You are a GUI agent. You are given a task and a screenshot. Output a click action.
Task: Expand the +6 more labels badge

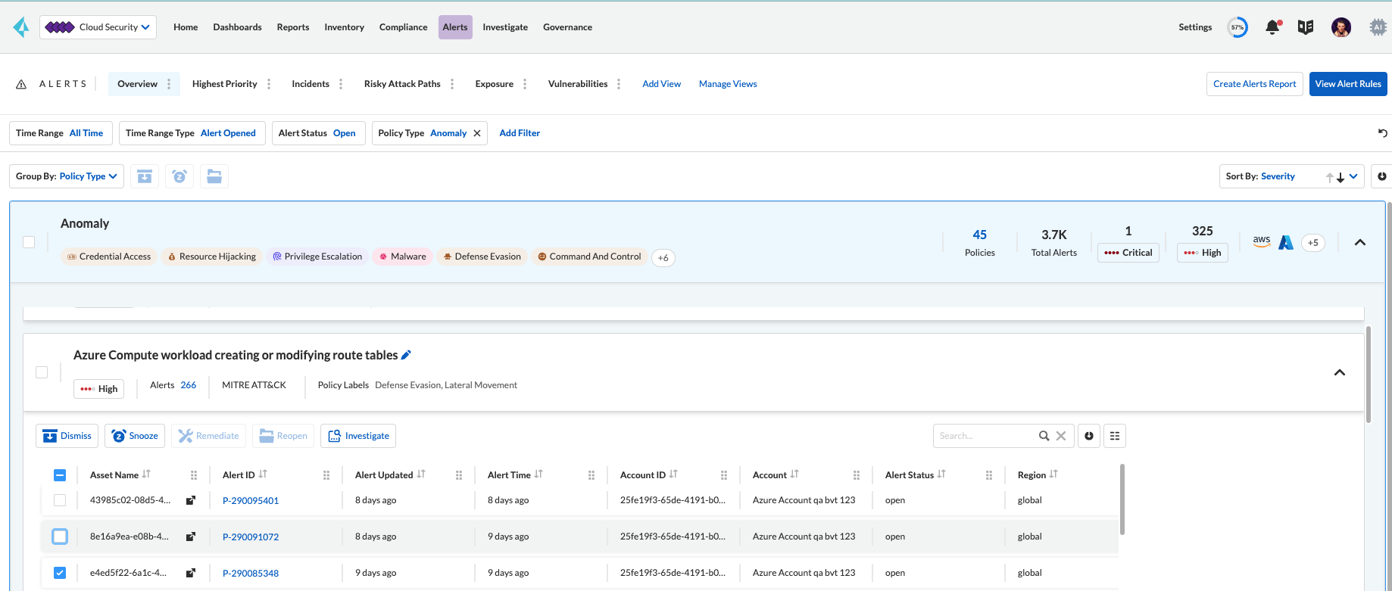click(663, 258)
